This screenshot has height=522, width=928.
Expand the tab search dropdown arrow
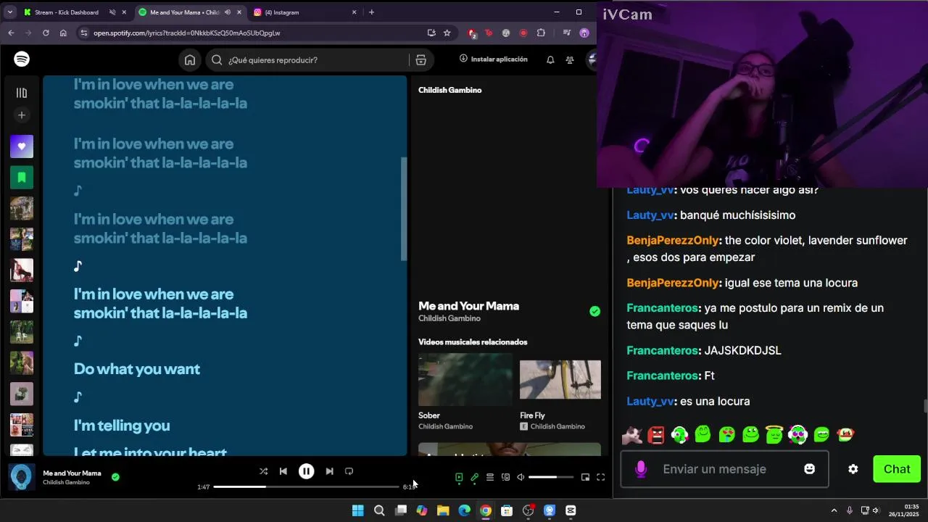coord(10,12)
